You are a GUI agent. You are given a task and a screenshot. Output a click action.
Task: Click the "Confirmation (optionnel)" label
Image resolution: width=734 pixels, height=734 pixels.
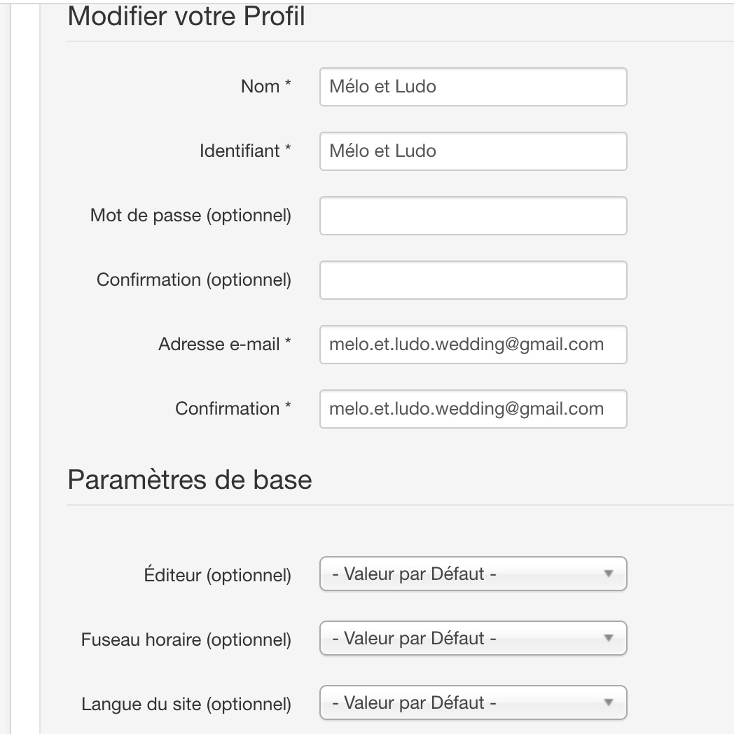point(193,280)
